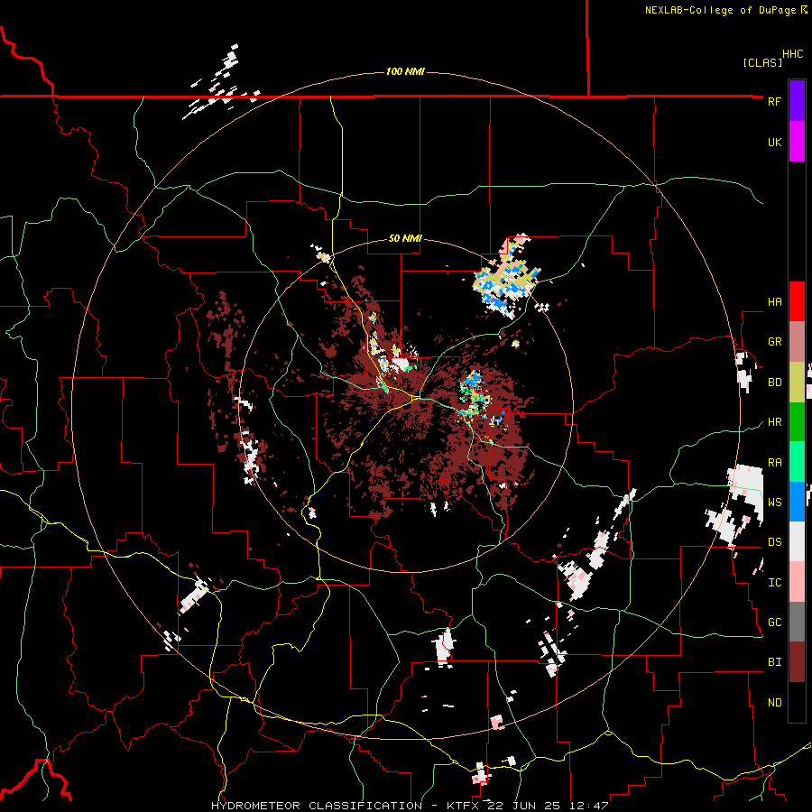Click the 50 NMI range ring label

[x=405, y=239]
